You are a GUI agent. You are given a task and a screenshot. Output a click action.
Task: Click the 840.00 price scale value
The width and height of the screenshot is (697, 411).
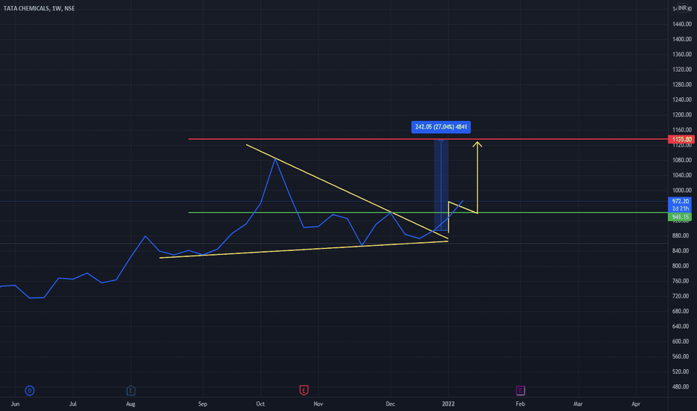(682, 250)
